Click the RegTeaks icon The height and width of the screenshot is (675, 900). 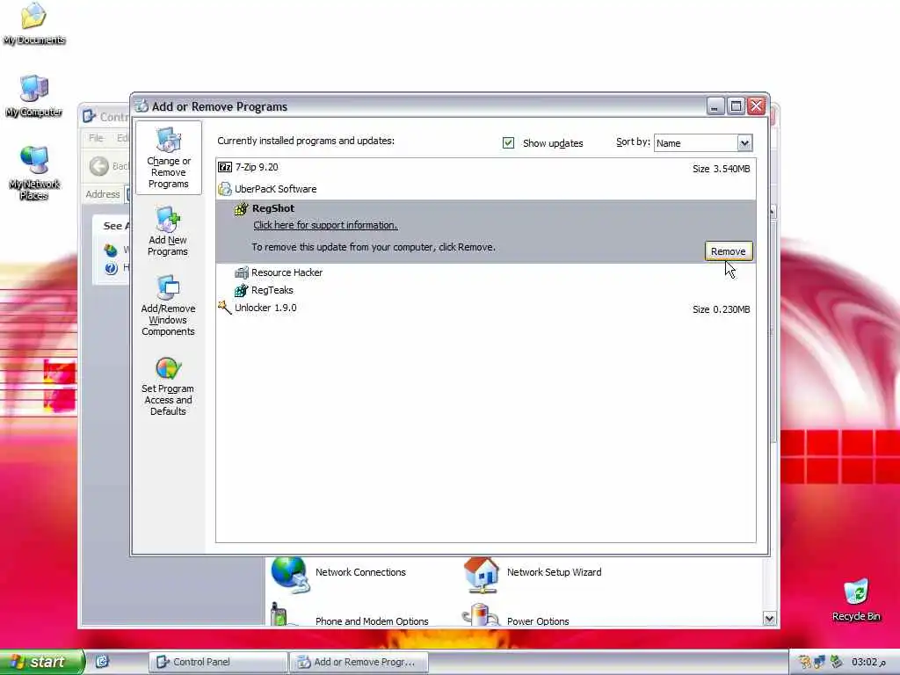point(242,290)
